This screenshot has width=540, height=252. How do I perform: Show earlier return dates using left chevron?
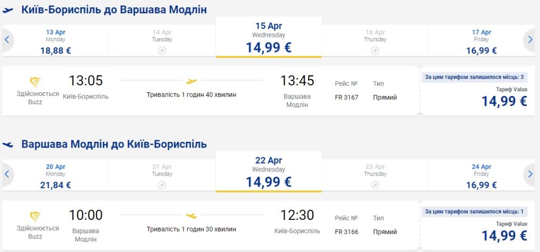coord(7,173)
